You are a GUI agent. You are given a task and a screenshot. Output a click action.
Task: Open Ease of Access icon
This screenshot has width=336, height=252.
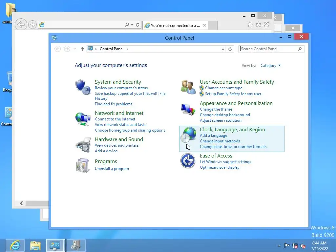[x=188, y=161]
